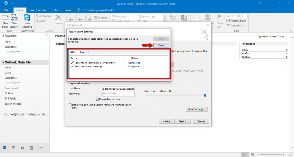Expand the admin@hostarmadatutorials account

[x=3, y=114]
